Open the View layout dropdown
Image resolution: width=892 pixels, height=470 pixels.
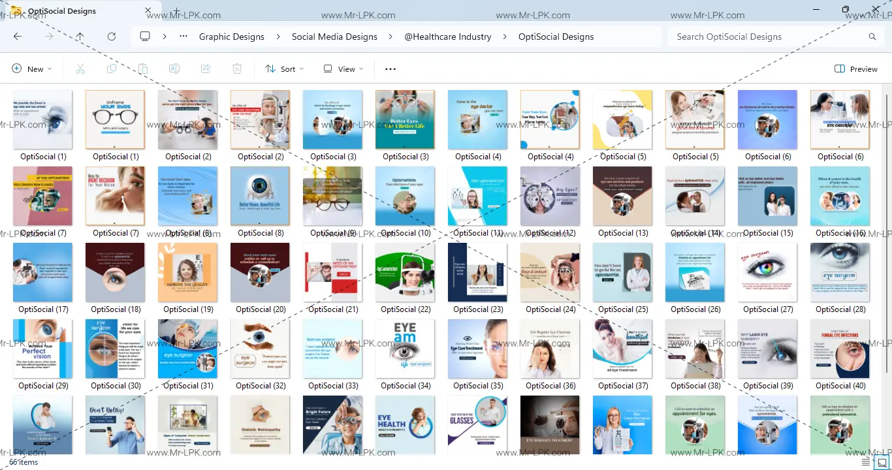click(343, 69)
